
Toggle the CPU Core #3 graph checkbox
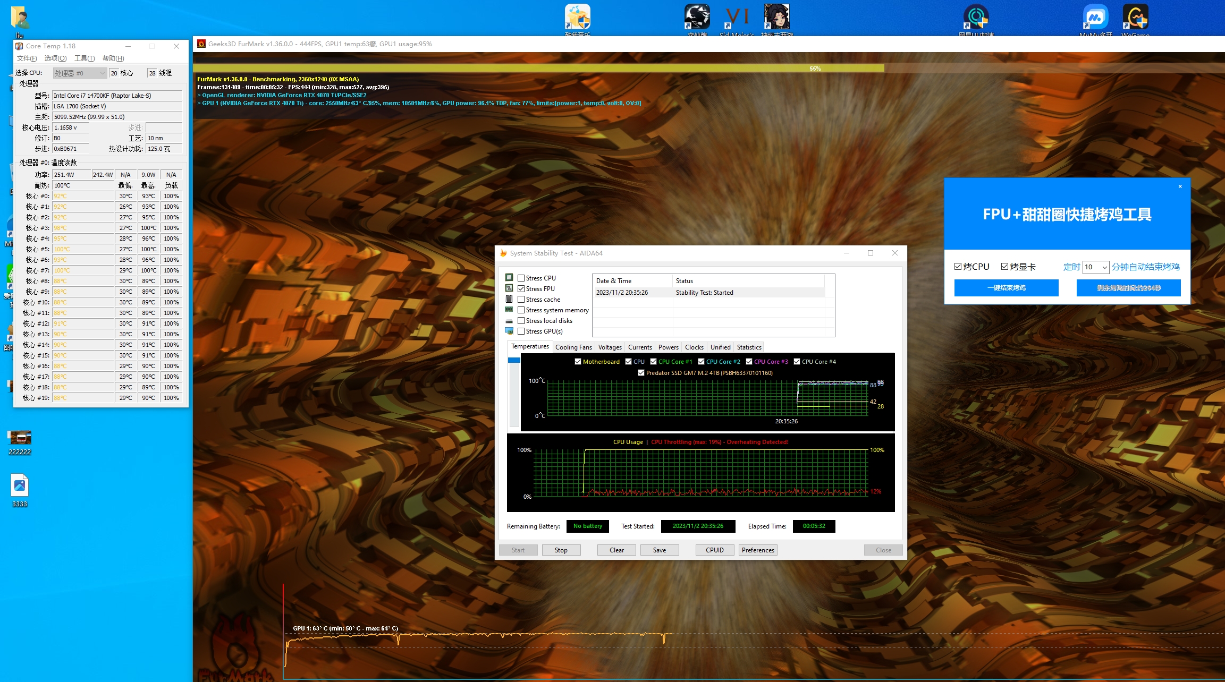[x=749, y=361]
